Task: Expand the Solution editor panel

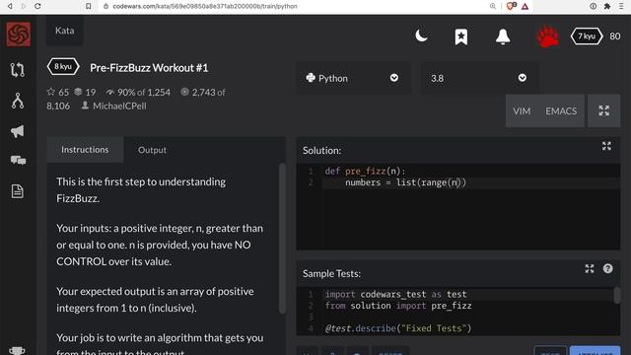Action: click(606, 146)
